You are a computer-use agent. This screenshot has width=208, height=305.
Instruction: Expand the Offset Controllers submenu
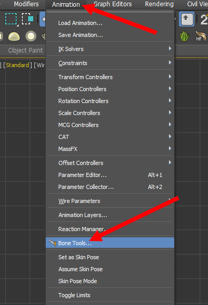coord(110,163)
